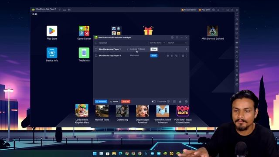Screen dimensions: 279x157
Task: Open Reward Center in BlueStacks title bar
Action: [189, 10]
